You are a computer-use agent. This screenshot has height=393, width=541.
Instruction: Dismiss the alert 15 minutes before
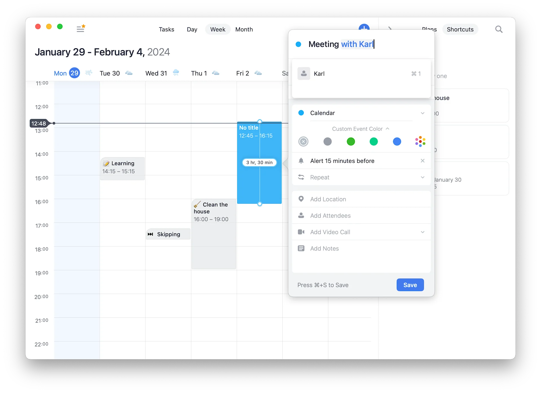pyautogui.click(x=423, y=161)
